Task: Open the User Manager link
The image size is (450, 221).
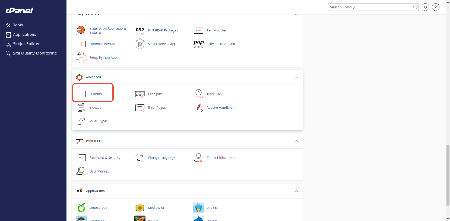Action: point(100,171)
